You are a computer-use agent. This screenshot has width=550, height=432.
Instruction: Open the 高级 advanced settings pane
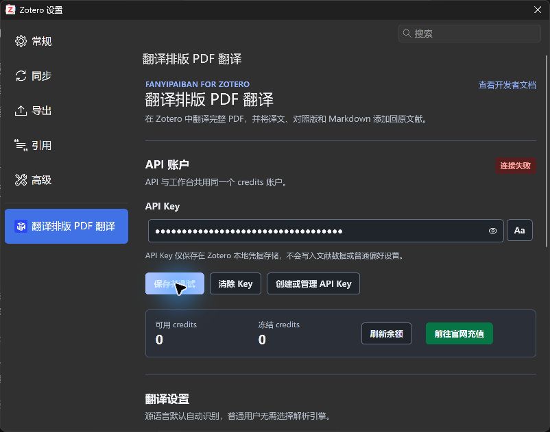tap(67, 180)
